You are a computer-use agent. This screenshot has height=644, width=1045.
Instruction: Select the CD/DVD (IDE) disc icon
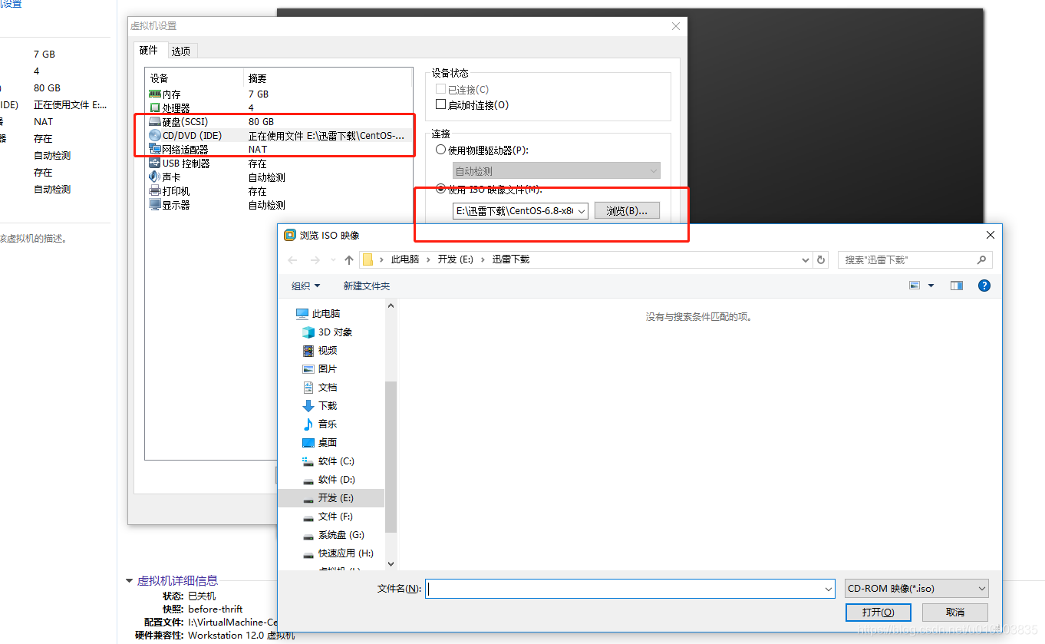pyautogui.click(x=155, y=136)
